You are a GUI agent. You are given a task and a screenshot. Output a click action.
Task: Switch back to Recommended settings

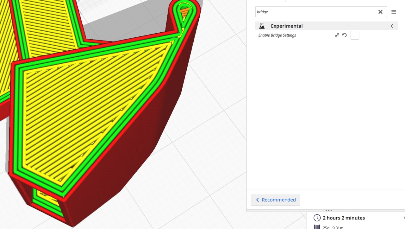(276, 200)
